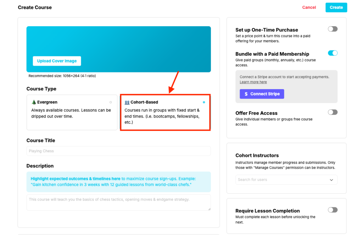
Task: Enable the One-Time Purchase toggle
Action: (333, 29)
